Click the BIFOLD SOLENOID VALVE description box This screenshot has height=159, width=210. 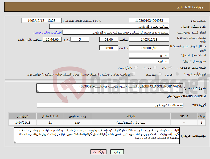tap(110, 88)
